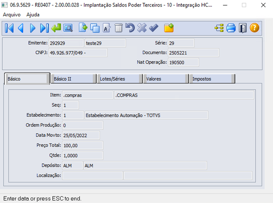
Task: Exit using the door icon
Action: tap(243, 28)
